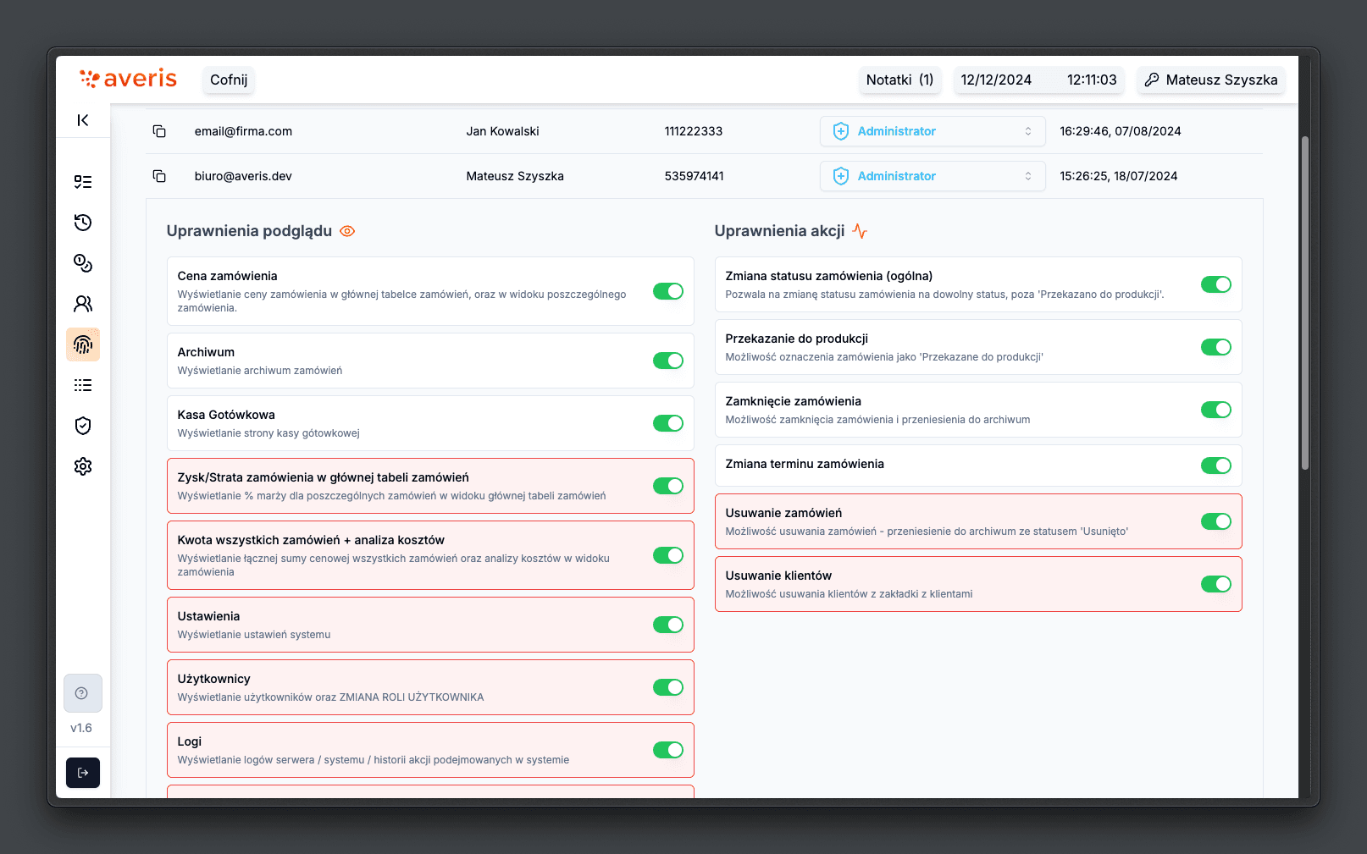The width and height of the screenshot is (1367, 854).
Task: Click the timestamp 15:26:25, 18/07/2024
Action: (1118, 176)
